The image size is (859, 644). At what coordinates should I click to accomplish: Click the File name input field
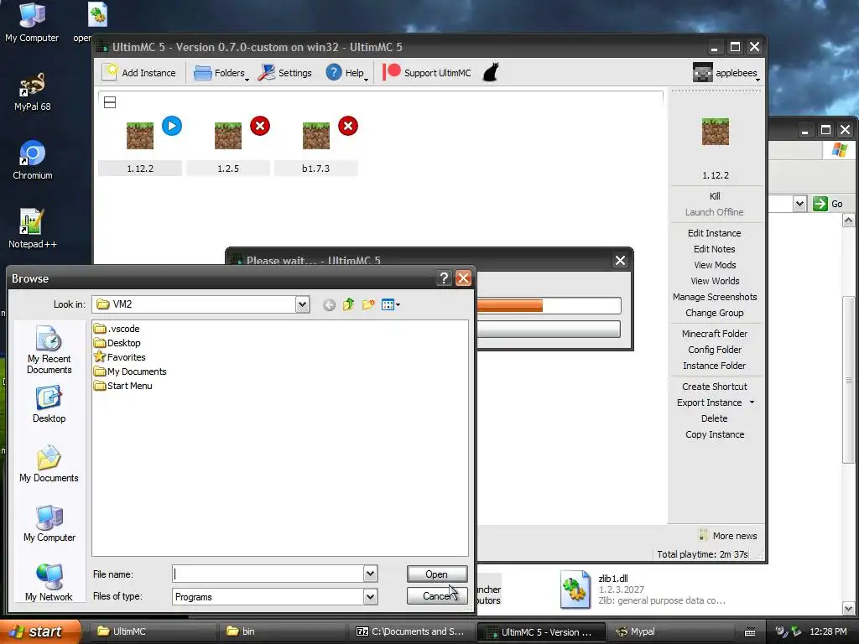point(268,574)
